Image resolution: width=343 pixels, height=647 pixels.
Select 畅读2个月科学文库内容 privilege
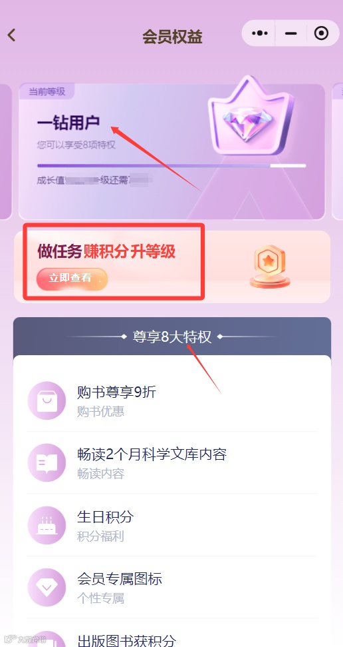point(172,462)
